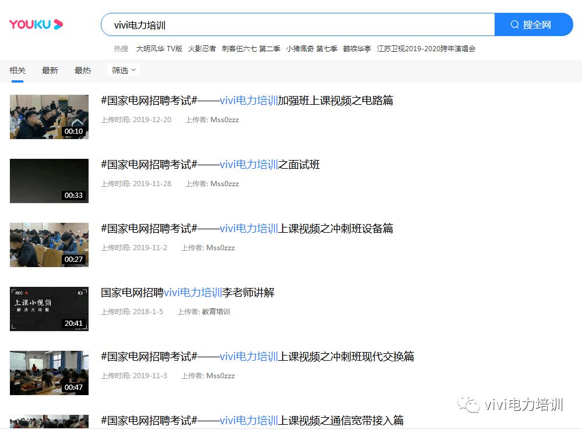Open the 通信宽带接入篇 video title
The width and height of the screenshot is (582, 430).
pos(252,420)
